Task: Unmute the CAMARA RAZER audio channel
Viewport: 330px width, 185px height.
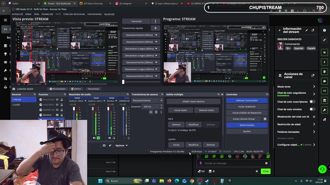Action: [x=125, y=138]
